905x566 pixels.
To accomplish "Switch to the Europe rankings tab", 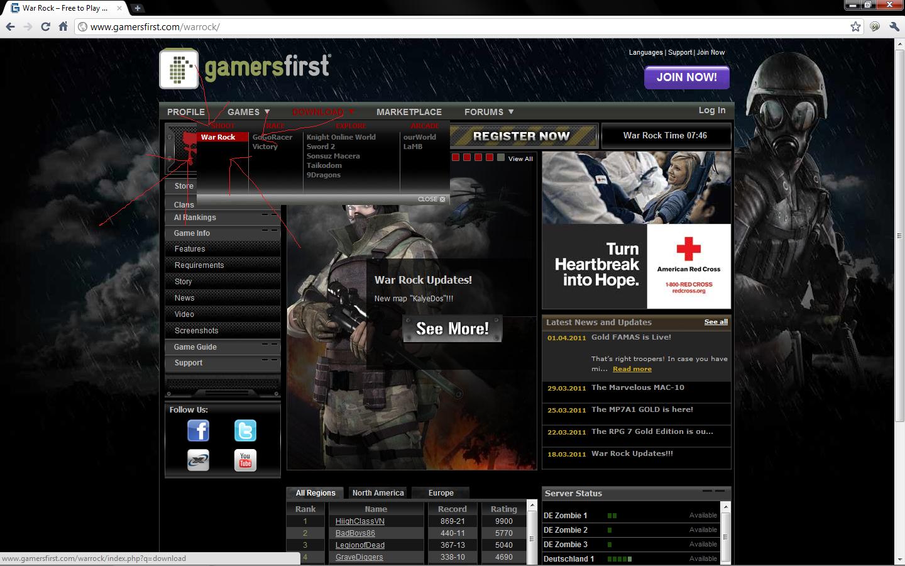I will [441, 493].
